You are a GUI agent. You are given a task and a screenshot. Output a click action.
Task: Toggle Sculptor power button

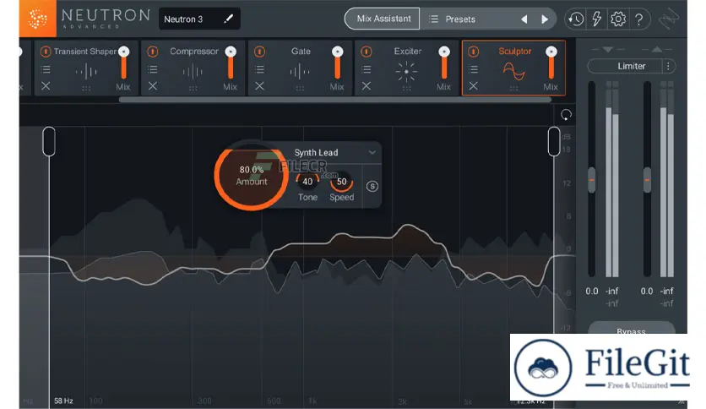tap(473, 52)
